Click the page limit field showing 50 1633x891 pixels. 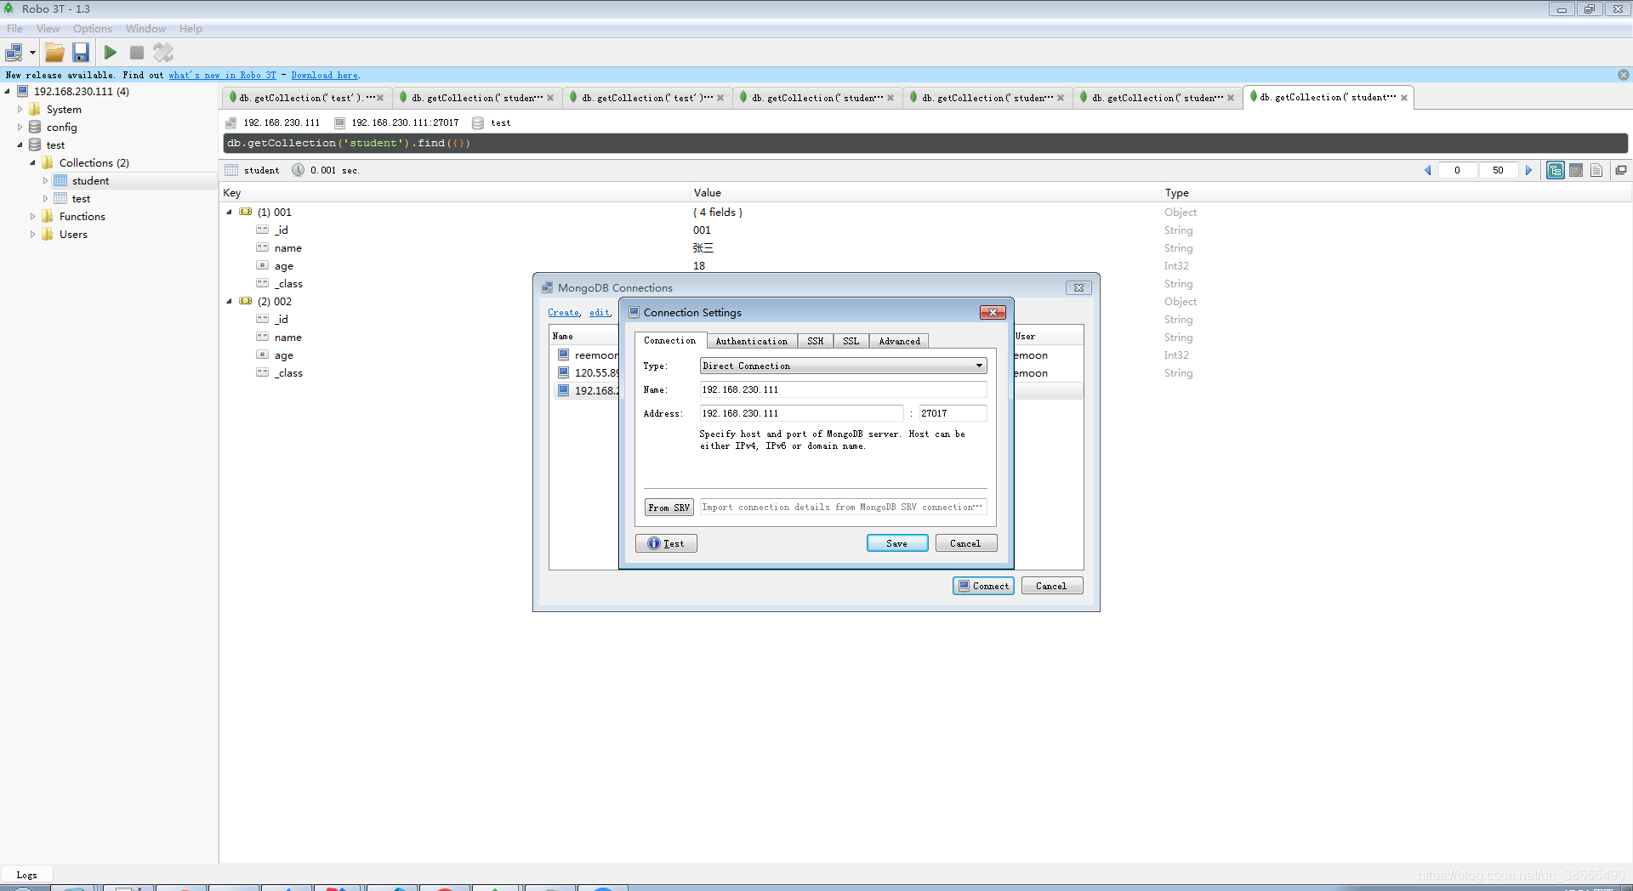tap(1499, 170)
